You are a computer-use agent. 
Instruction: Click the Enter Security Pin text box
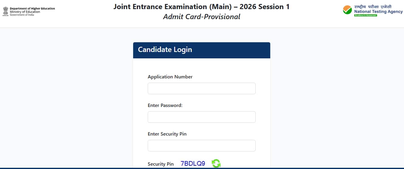point(202,146)
